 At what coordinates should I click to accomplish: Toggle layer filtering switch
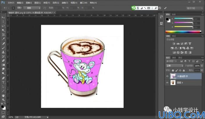[203, 61]
